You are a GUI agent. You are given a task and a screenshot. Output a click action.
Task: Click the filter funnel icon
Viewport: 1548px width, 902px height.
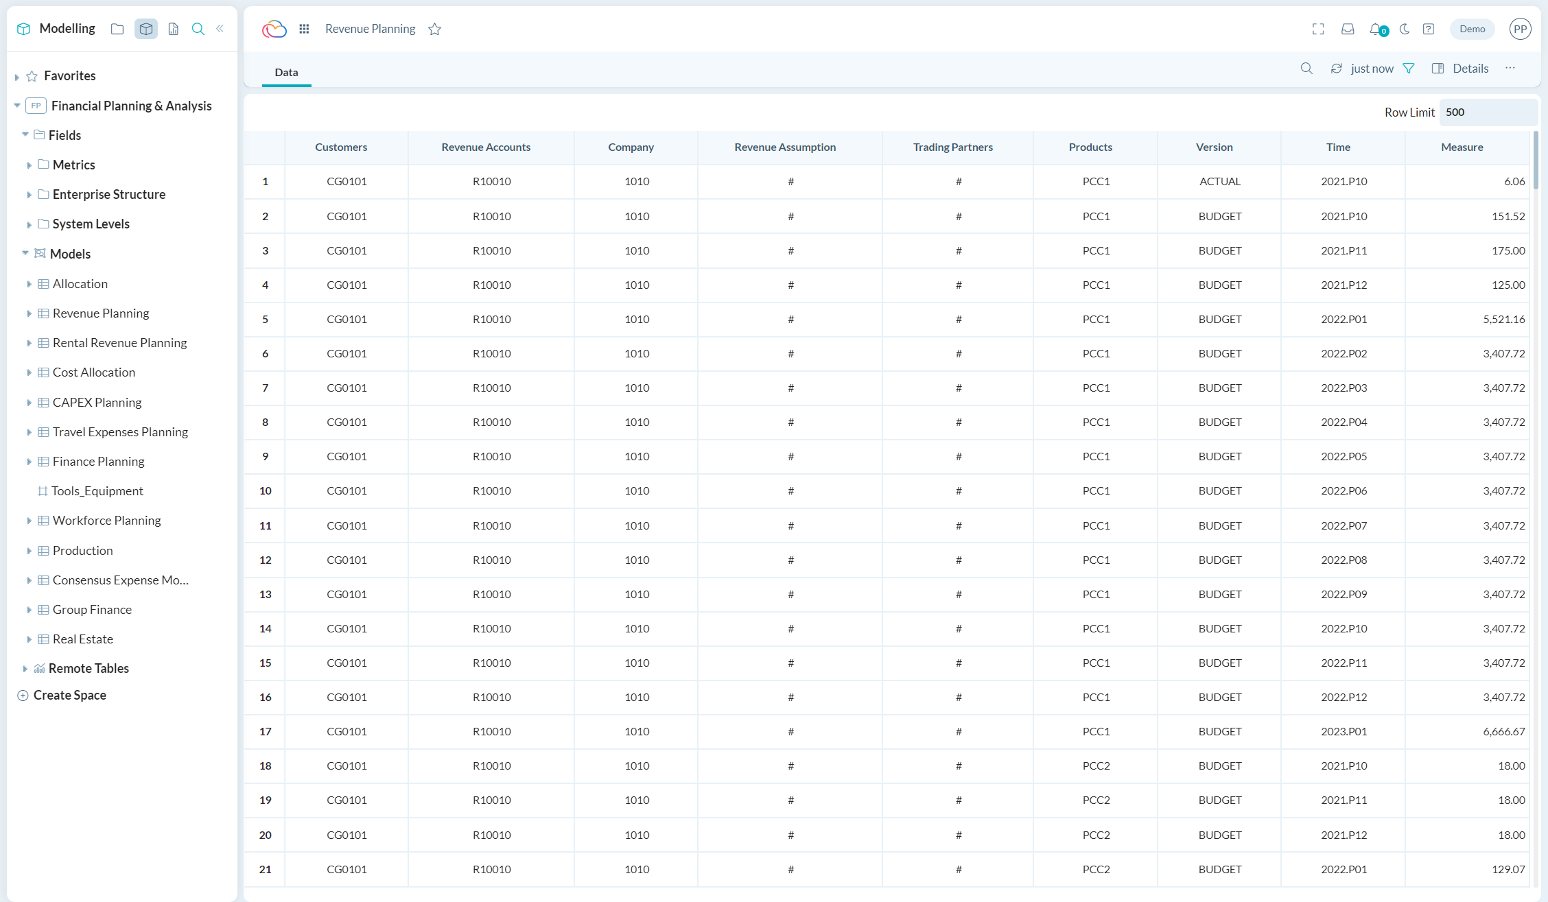tap(1409, 69)
